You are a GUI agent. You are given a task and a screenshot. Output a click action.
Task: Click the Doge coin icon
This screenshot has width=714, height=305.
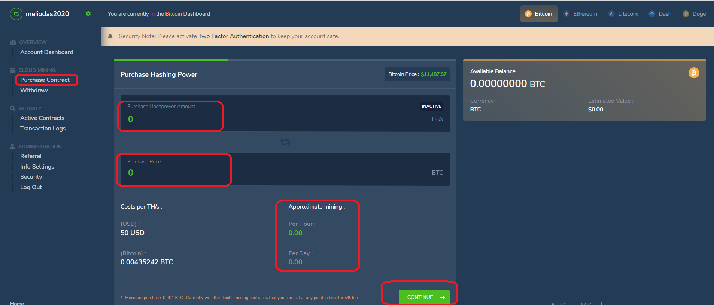(x=686, y=14)
